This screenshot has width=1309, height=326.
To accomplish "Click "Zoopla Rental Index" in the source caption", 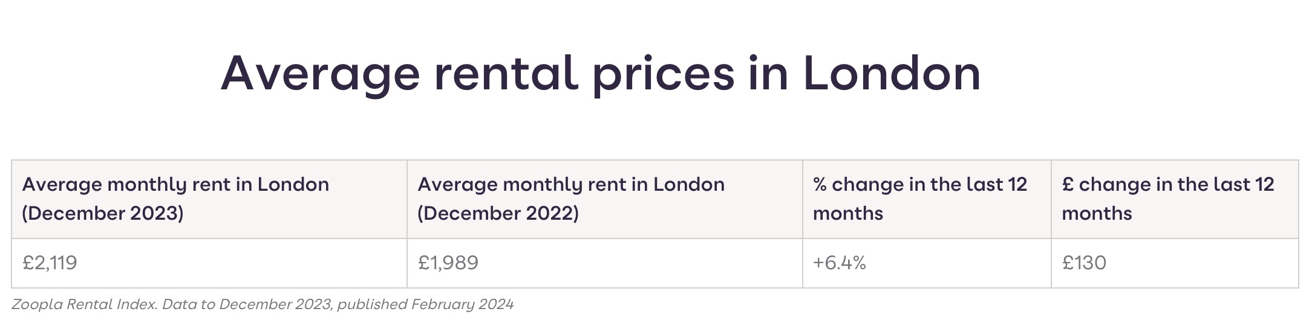I will (83, 304).
